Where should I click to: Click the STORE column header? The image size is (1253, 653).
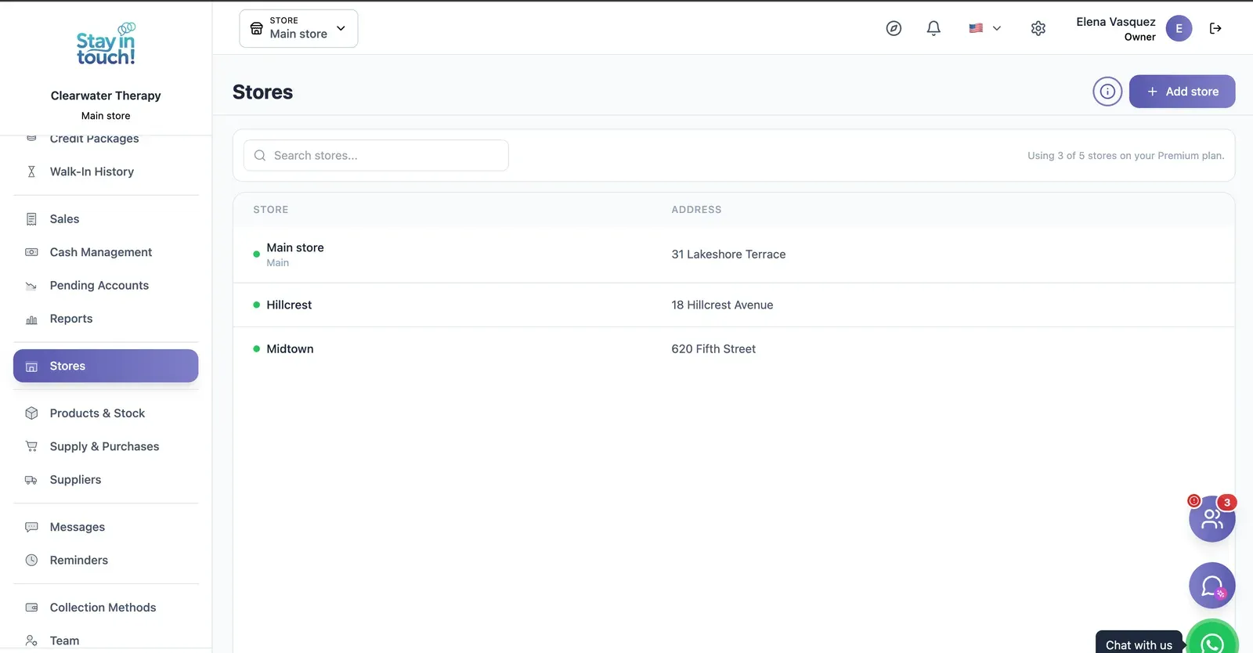pos(271,210)
